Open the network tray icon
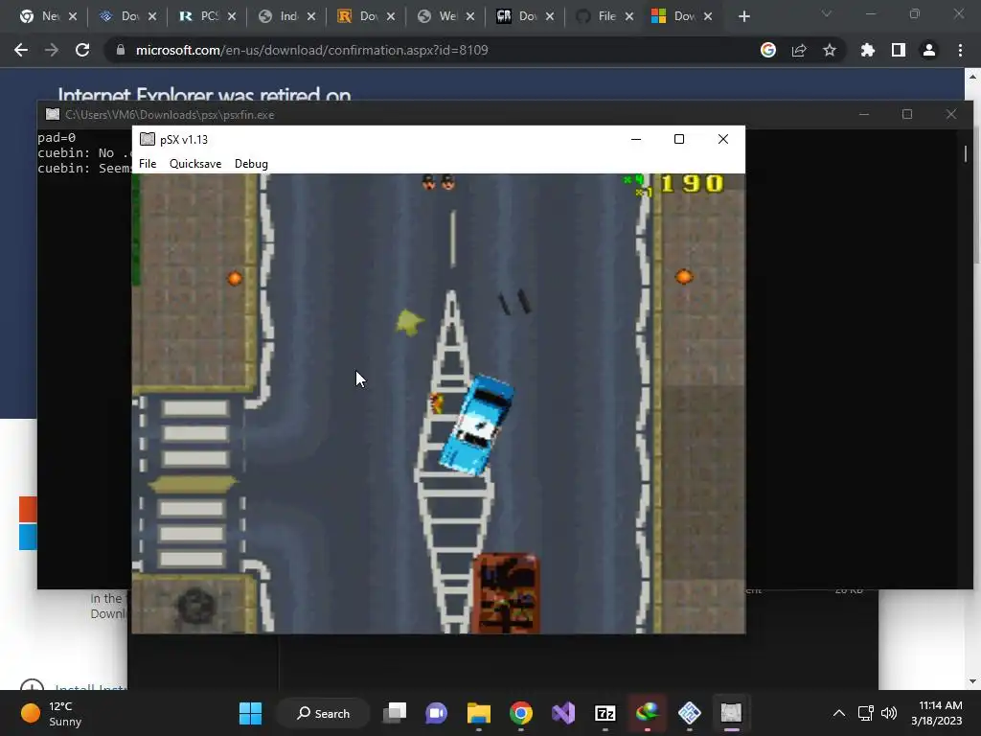Screen dimensions: 981x736 point(866,713)
